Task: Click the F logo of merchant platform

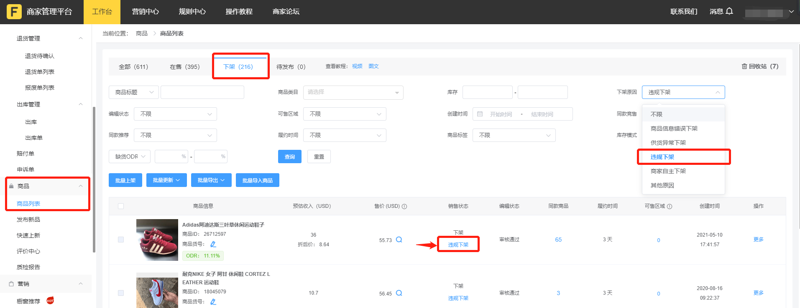Action: 14,12
